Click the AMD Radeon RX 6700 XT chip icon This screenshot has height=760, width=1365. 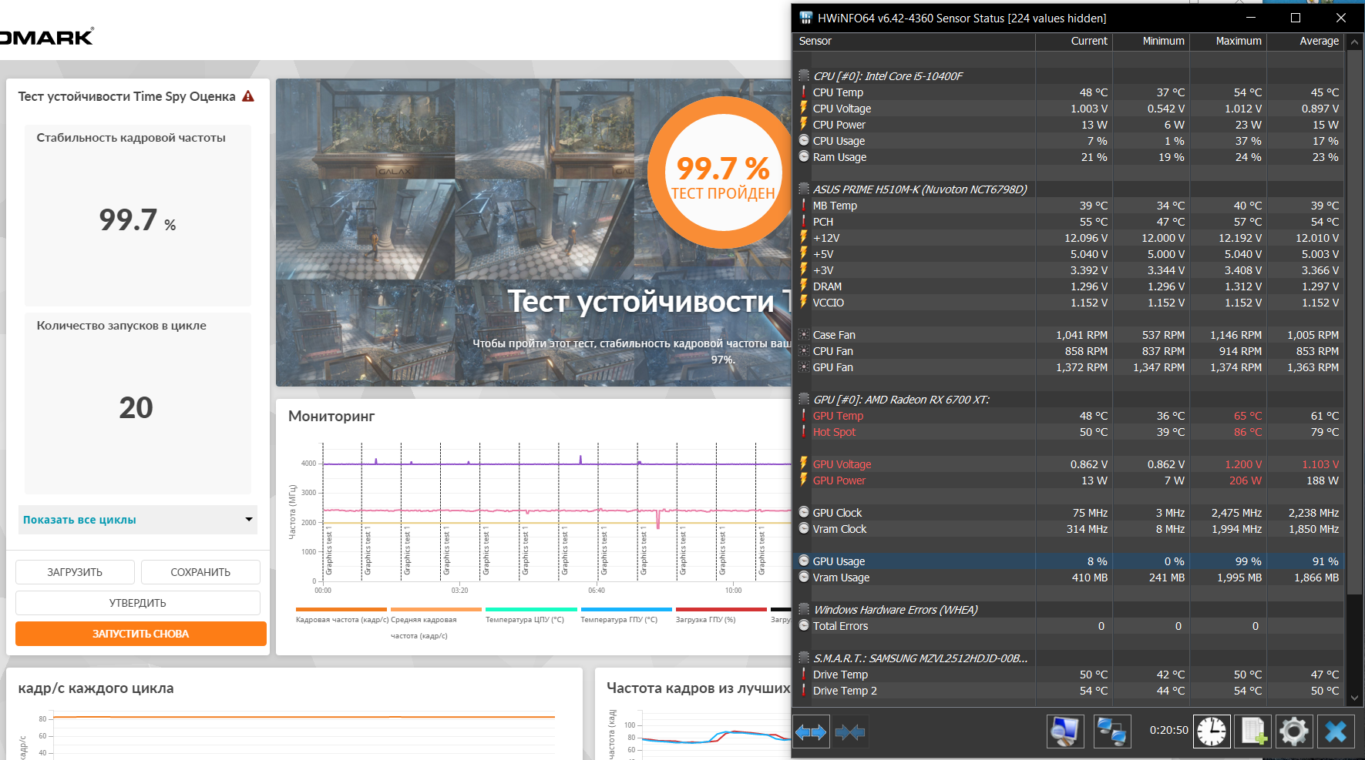(x=804, y=400)
